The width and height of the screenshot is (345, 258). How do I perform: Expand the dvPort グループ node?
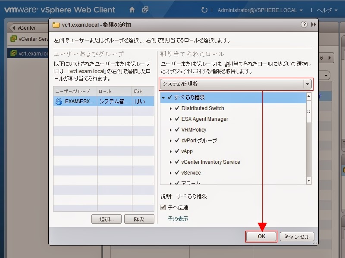170,141
